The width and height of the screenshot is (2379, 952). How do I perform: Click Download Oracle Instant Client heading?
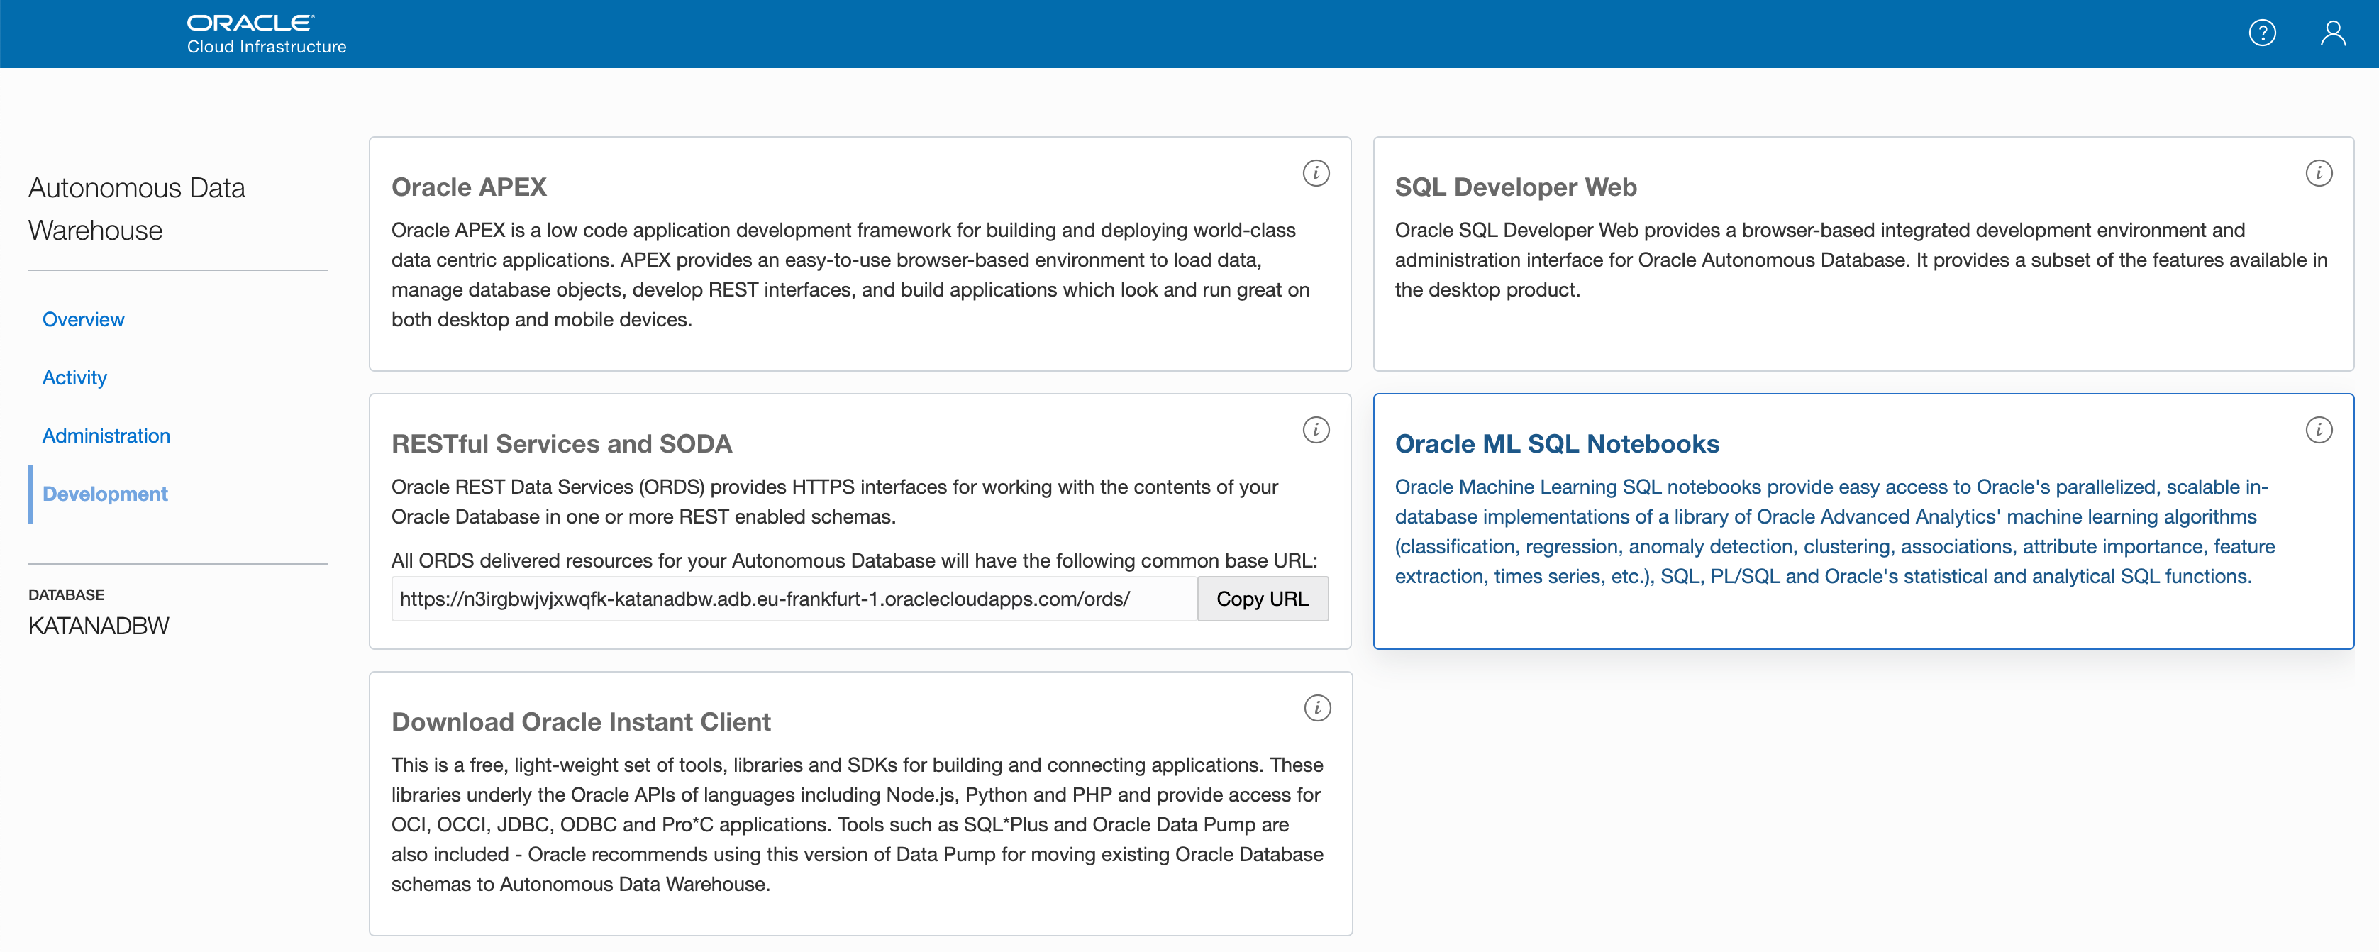coord(581,722)
